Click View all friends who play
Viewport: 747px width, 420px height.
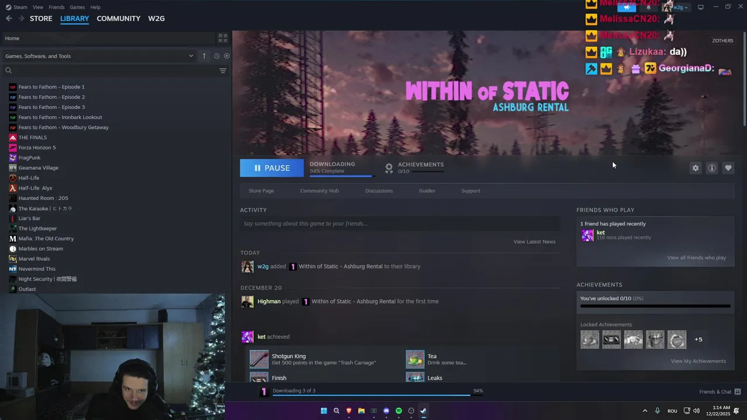[697, 258]
